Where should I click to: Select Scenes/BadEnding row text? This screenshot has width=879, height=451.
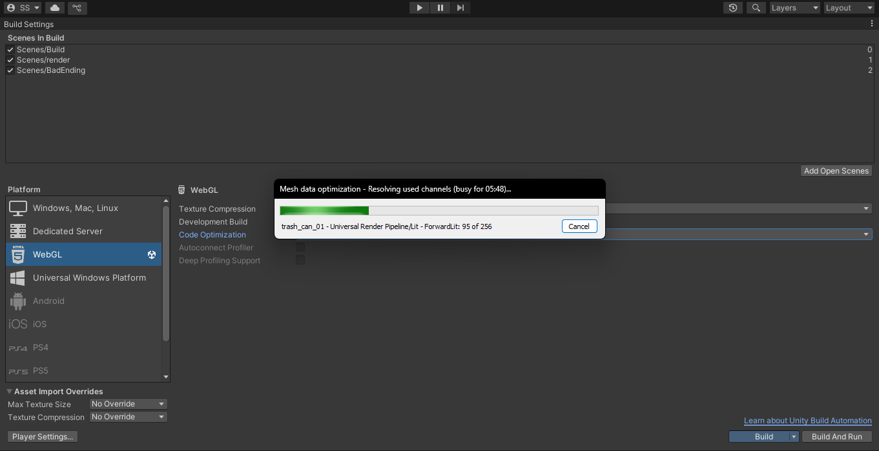coord(51,70)
